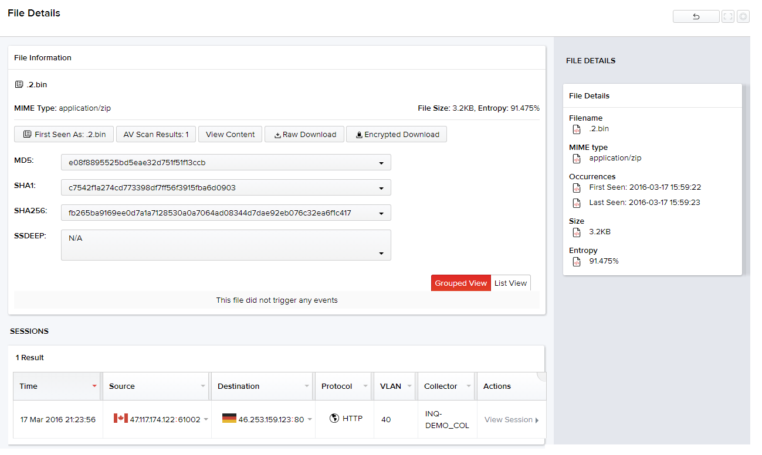The image size is (762, 455).
Task: Open the SSDEEP dropdown arrow
Action: [381, 254]
